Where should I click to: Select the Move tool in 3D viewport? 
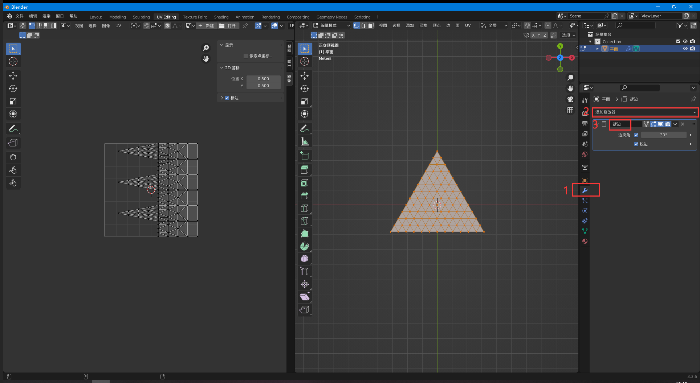(x=305, y=76)
